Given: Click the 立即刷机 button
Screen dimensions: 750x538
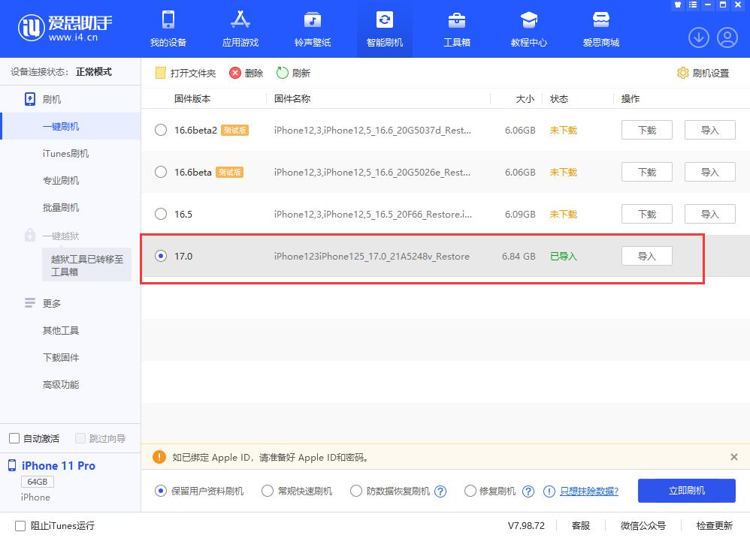Looking at the screenshot, I should 686,491.
